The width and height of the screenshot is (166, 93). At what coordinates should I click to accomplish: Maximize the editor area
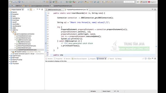point(155,10)
